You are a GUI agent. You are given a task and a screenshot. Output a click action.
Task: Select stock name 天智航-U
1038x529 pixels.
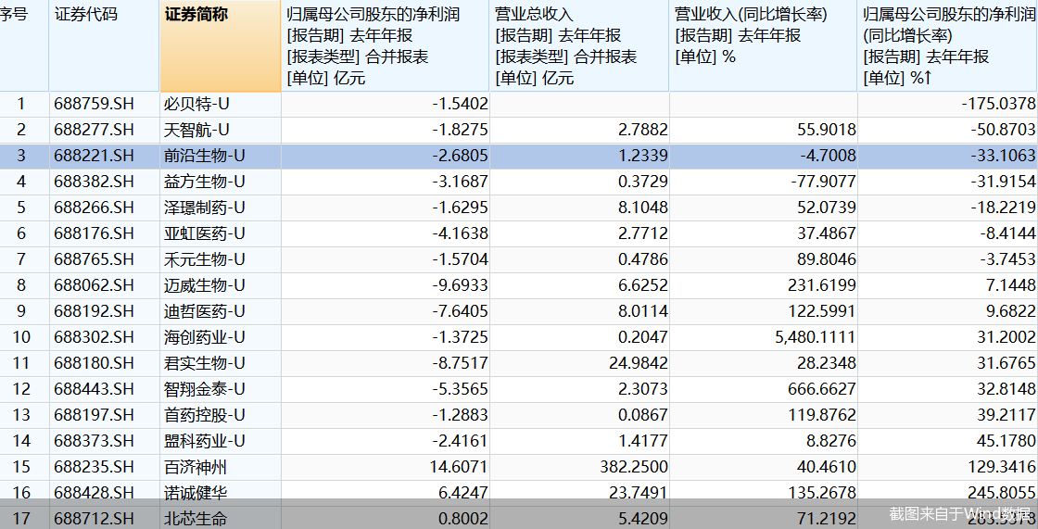click(196, 130)
